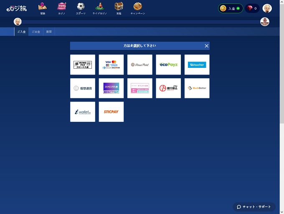284x214 pixels.
Task: Open the 履歴 history tab
Action: (49, 32)
